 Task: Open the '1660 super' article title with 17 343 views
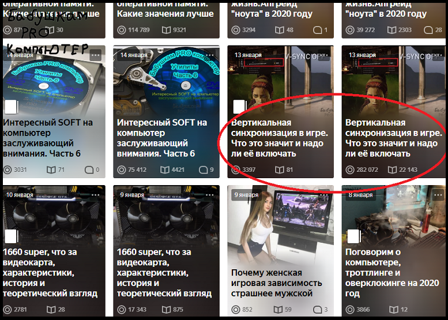(x=164, y=273)
